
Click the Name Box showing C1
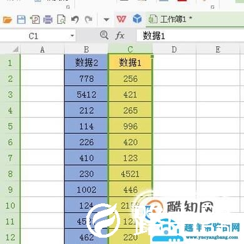(34, 36)
